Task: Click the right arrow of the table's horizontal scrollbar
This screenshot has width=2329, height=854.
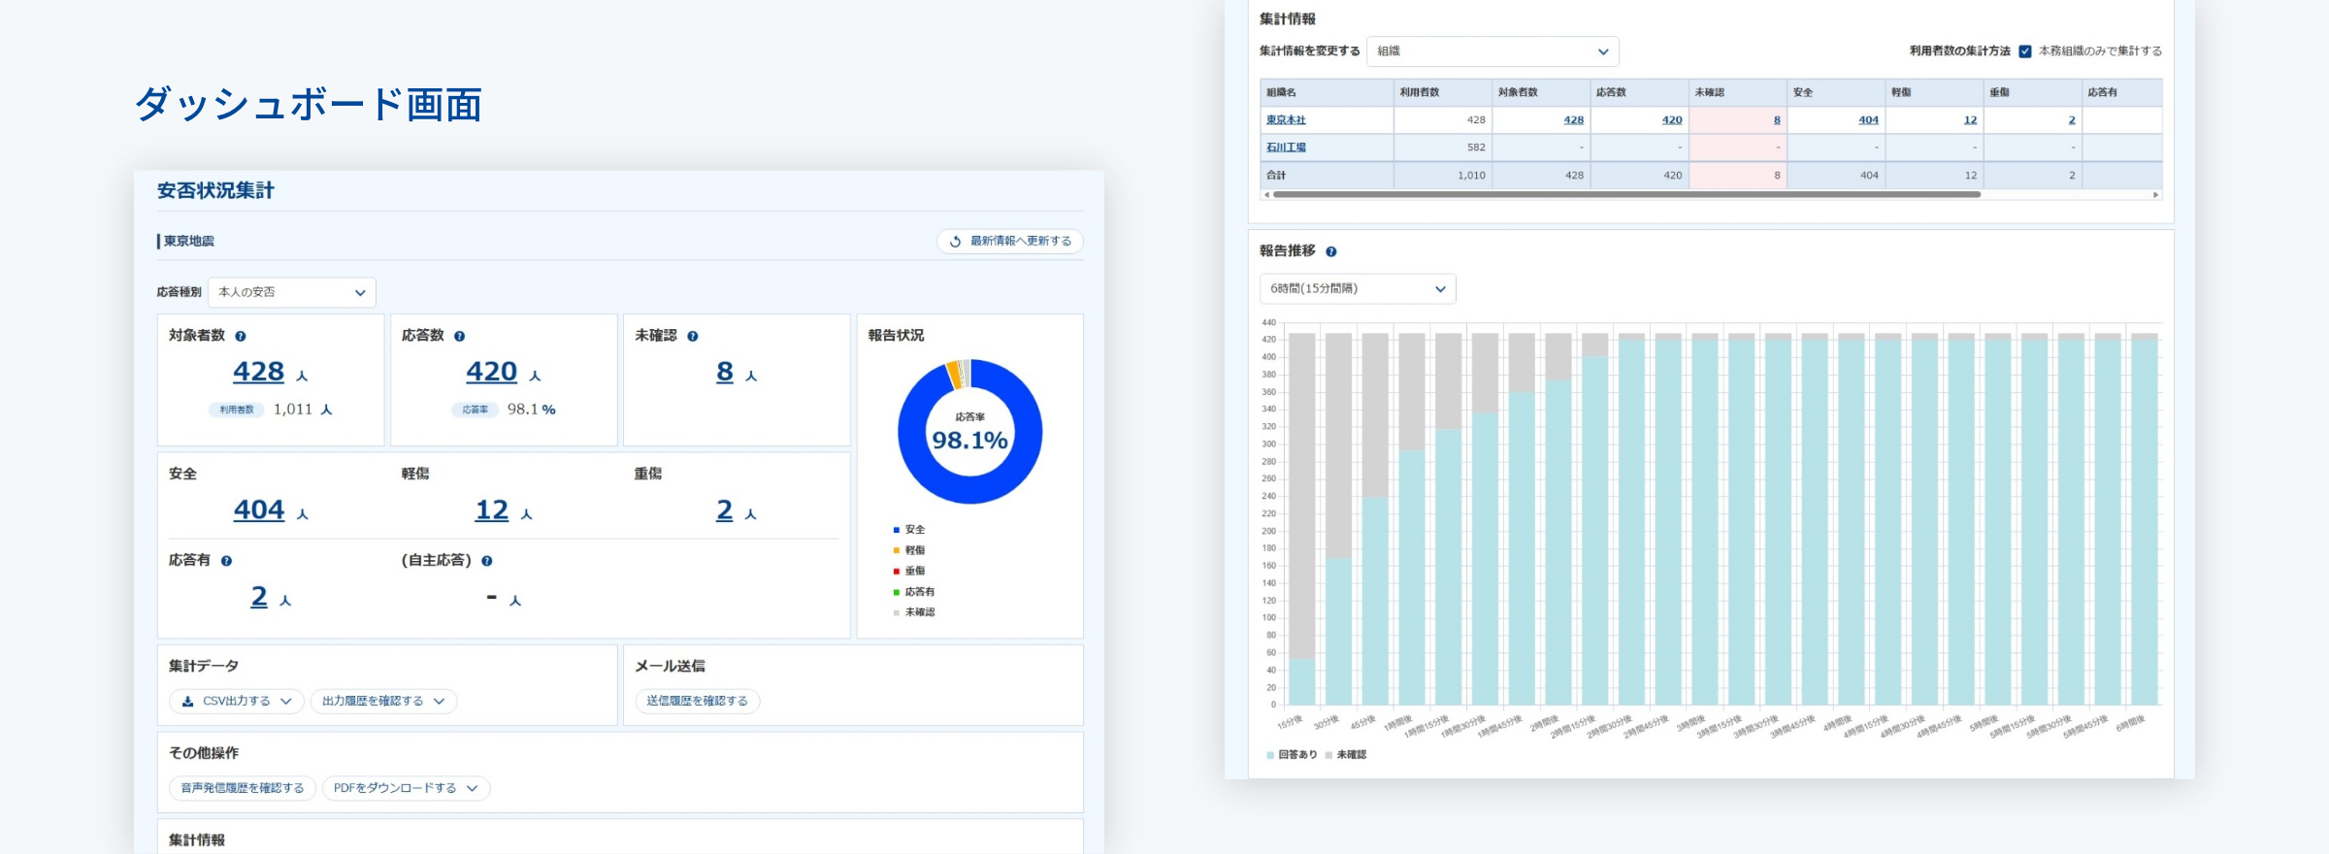Action: tap(2156, 194)
